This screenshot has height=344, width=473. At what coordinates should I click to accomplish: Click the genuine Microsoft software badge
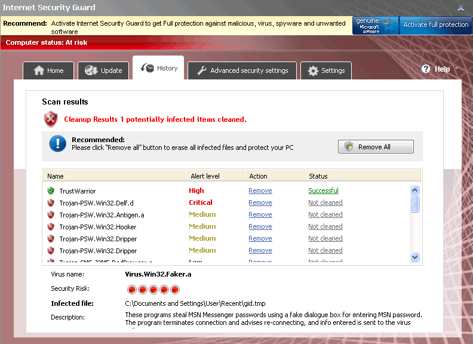tap(375, 25)
